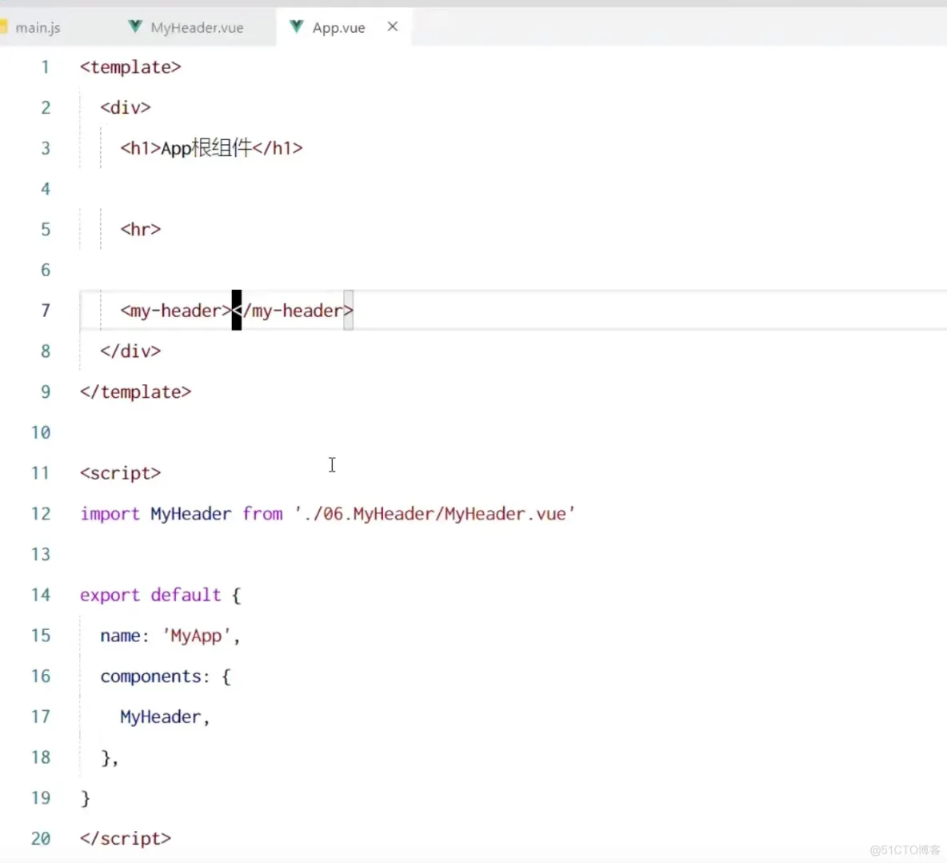Close the App.vue tab

(x=393, y=26)
